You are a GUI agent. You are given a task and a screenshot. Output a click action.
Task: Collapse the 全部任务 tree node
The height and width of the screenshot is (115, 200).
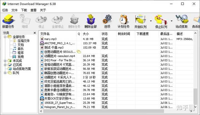[x=5, y=37]
